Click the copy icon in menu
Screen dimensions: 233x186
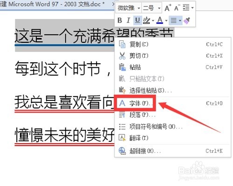(x=122, y=44)
